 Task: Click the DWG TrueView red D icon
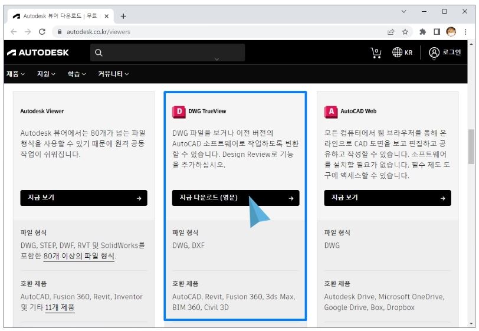tap(179, 112)
